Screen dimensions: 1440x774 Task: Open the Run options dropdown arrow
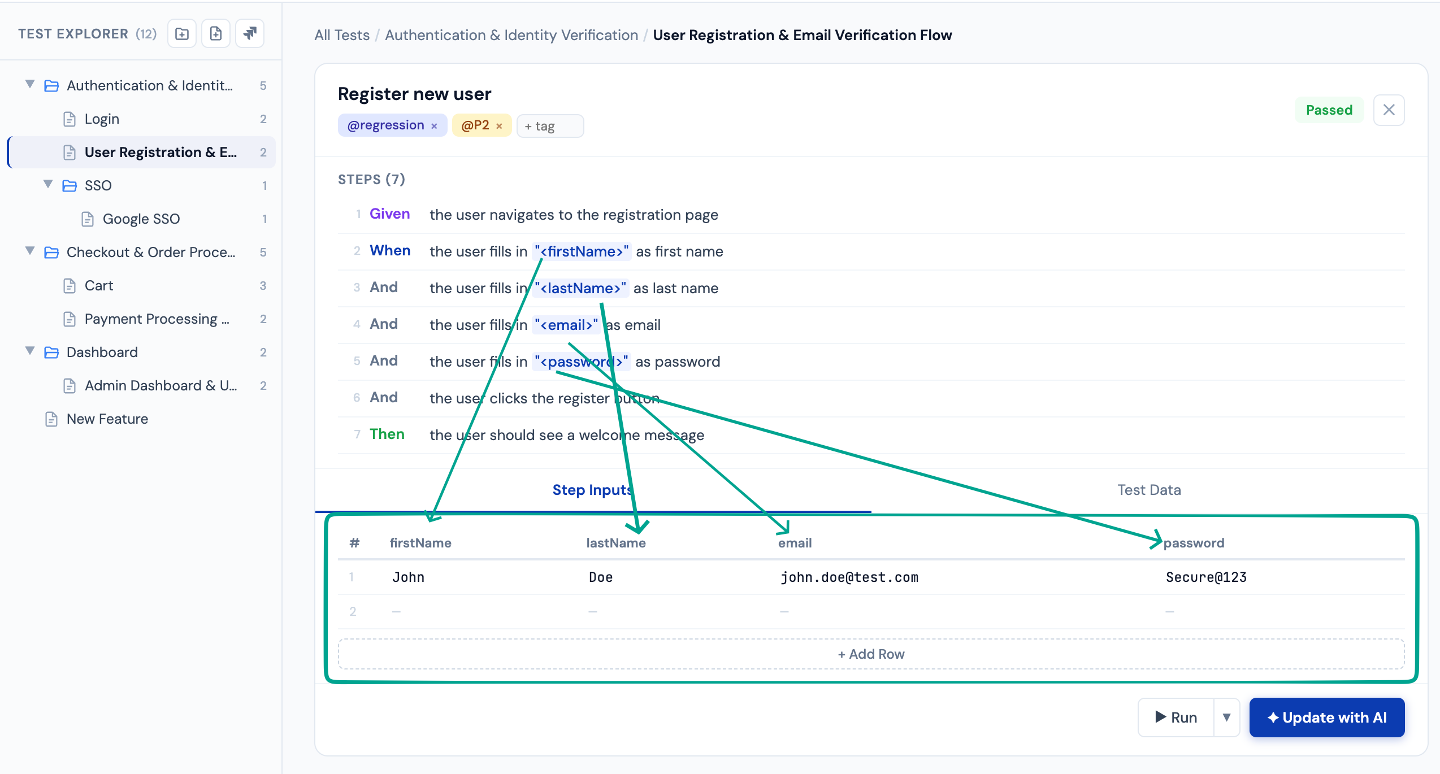pyautogui.click(x=1226, y=718)
